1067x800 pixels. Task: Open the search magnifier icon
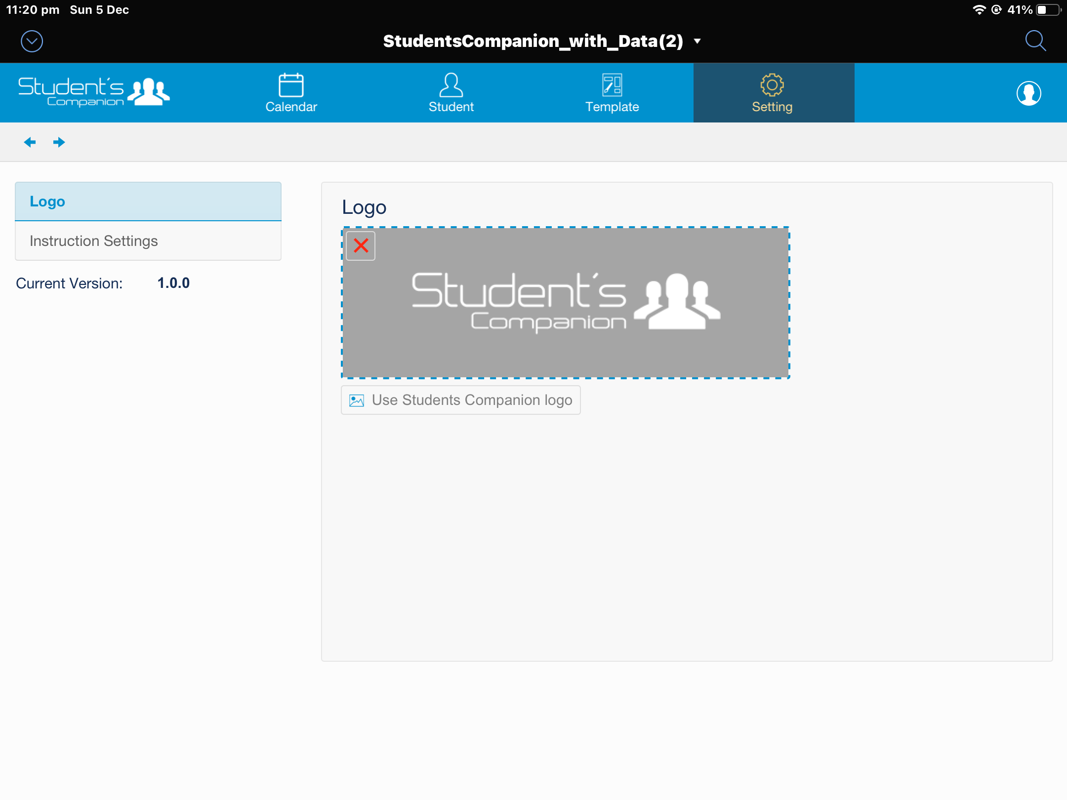(x=1035, y=41)
